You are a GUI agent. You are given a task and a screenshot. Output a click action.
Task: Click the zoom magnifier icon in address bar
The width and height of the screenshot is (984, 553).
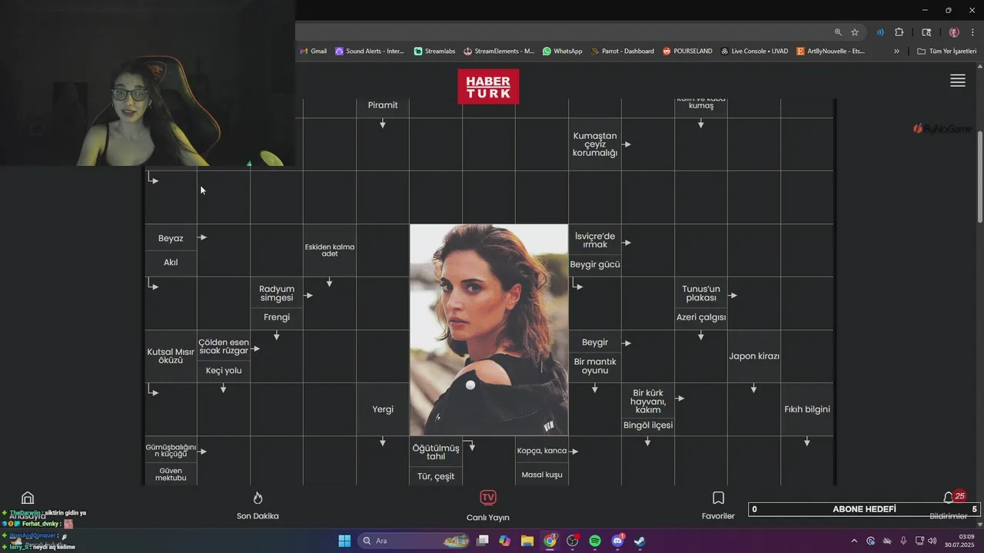[x=838, y=32]
